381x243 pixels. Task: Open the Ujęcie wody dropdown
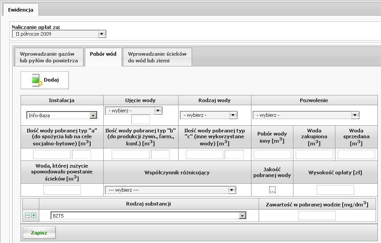pos(134,111)
